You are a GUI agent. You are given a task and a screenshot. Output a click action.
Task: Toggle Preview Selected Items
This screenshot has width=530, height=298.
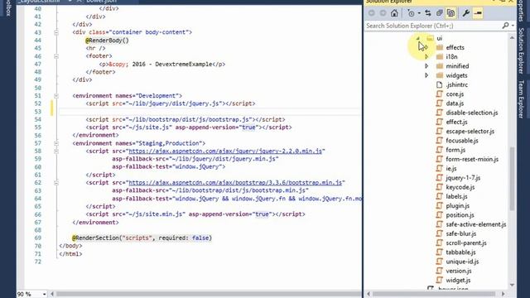pyautogui.click(x=478, y=13)
